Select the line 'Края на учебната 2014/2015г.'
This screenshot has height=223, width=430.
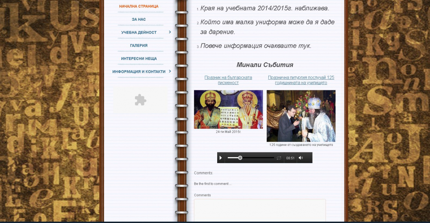[264, 8]
